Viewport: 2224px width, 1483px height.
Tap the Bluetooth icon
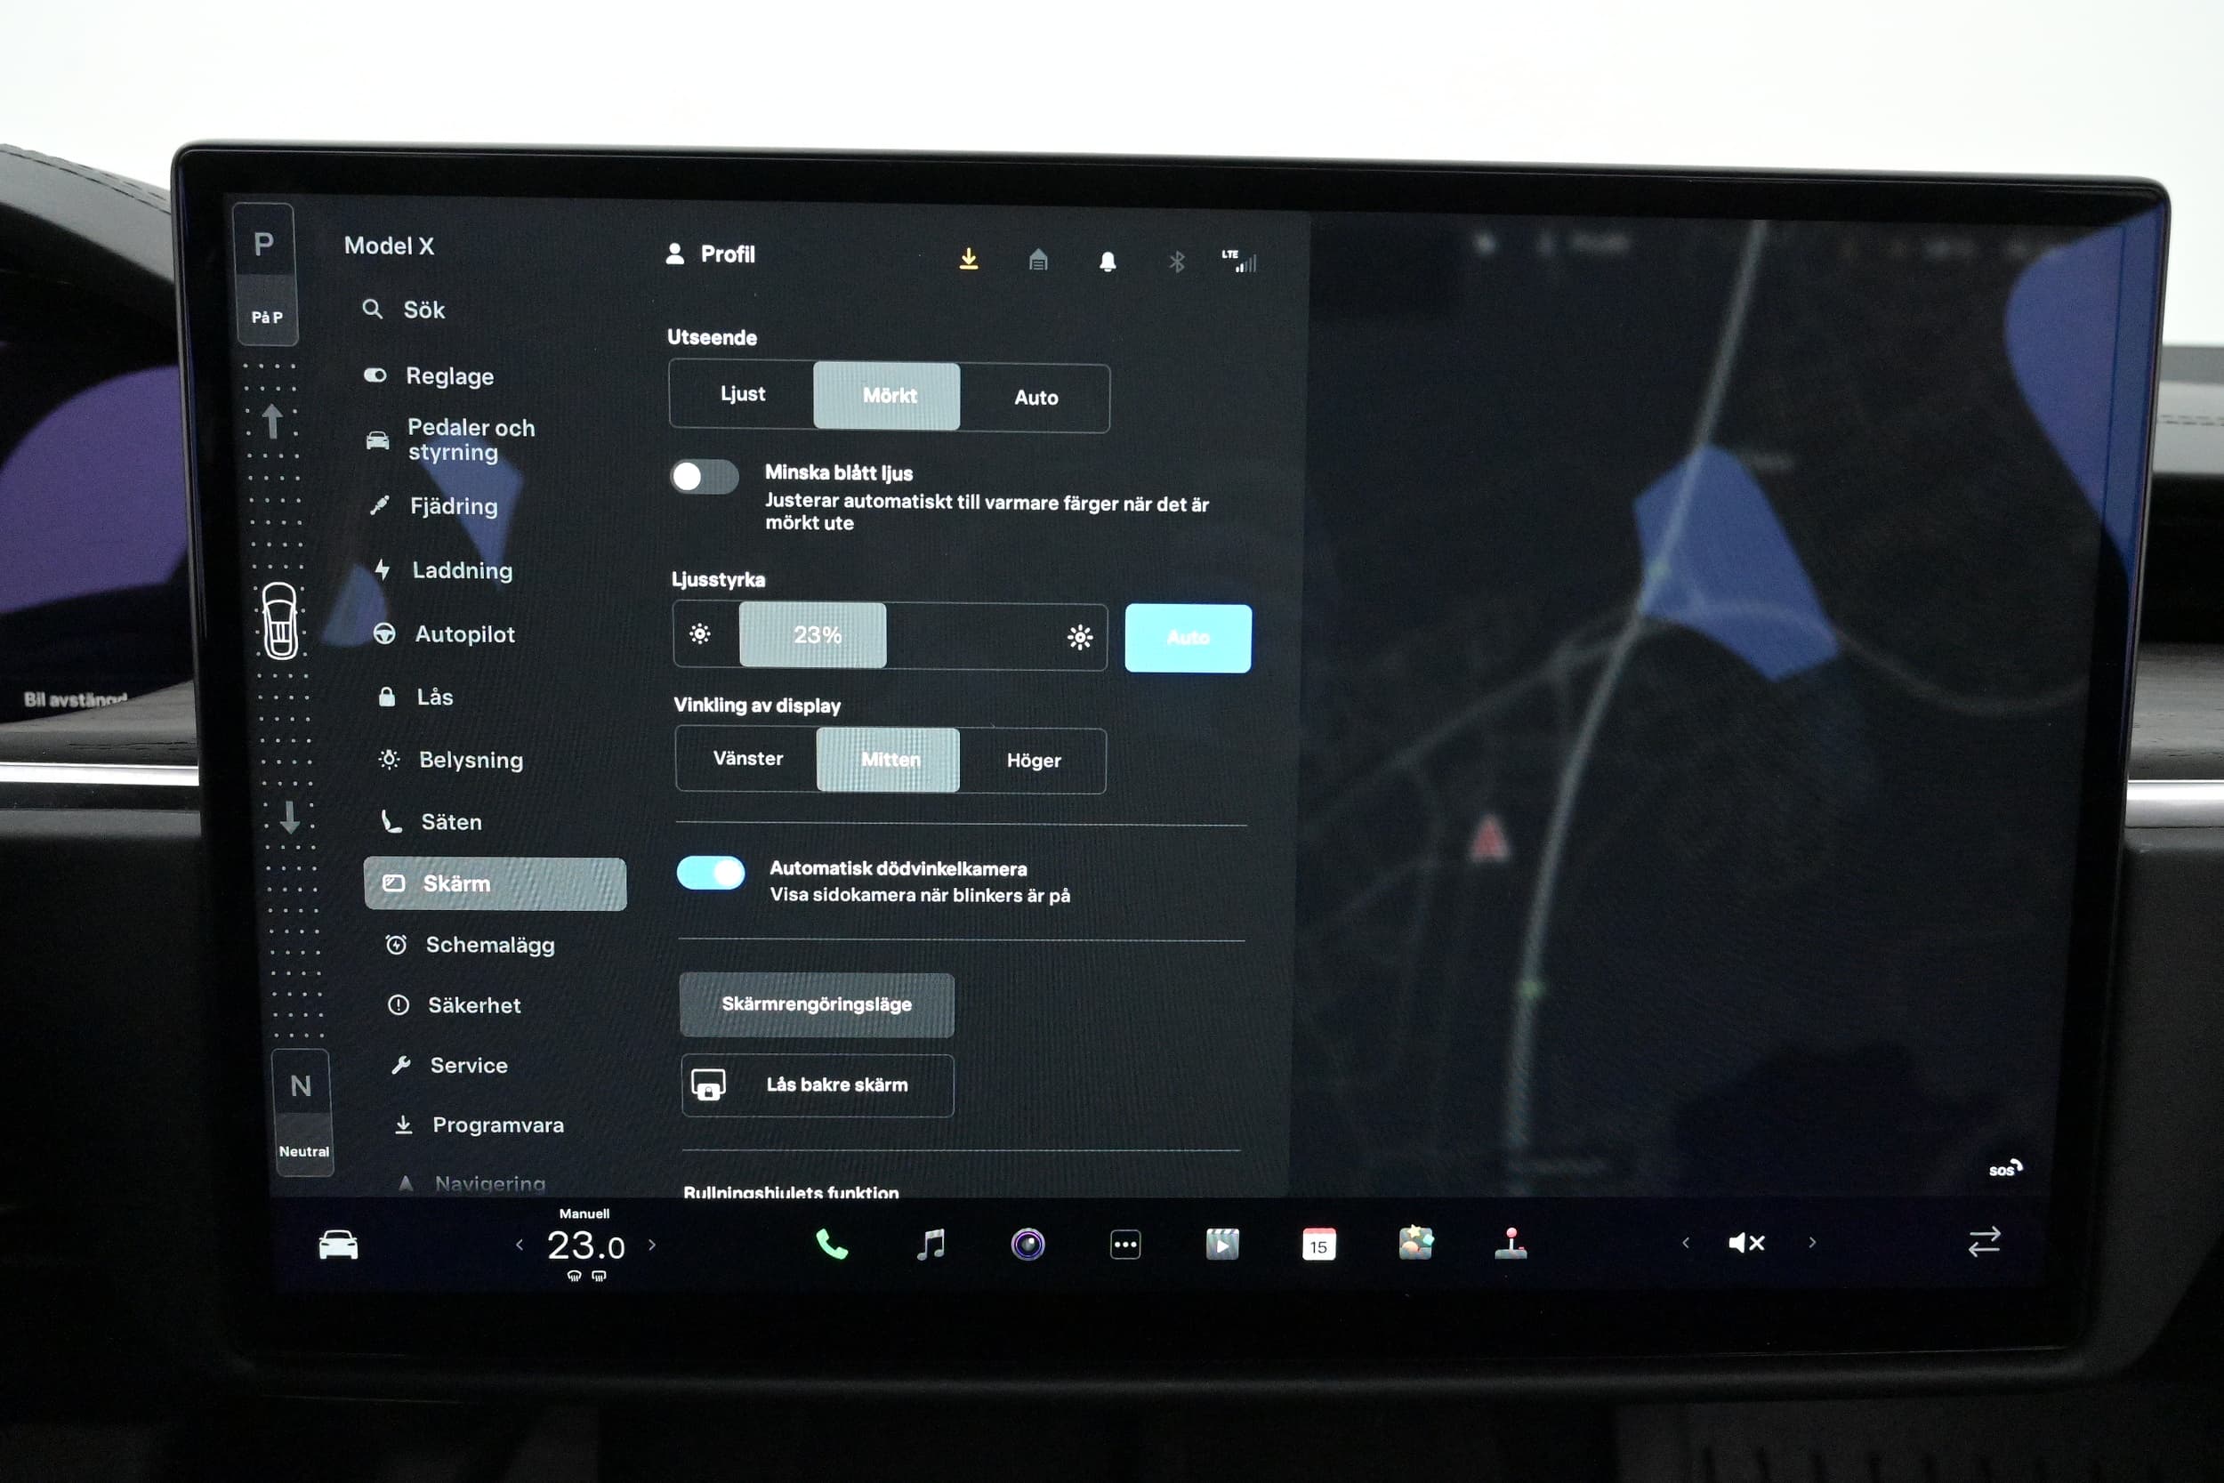1176,262
